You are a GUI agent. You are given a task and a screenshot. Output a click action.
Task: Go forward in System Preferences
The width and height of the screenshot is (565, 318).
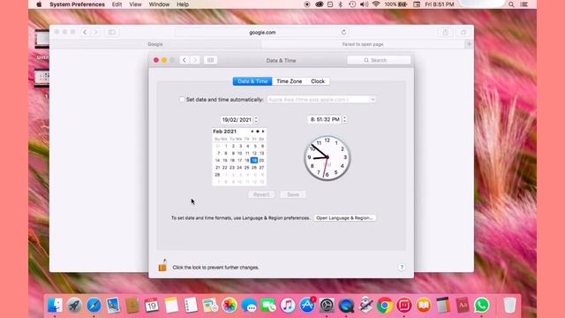(x=194, y=60)
